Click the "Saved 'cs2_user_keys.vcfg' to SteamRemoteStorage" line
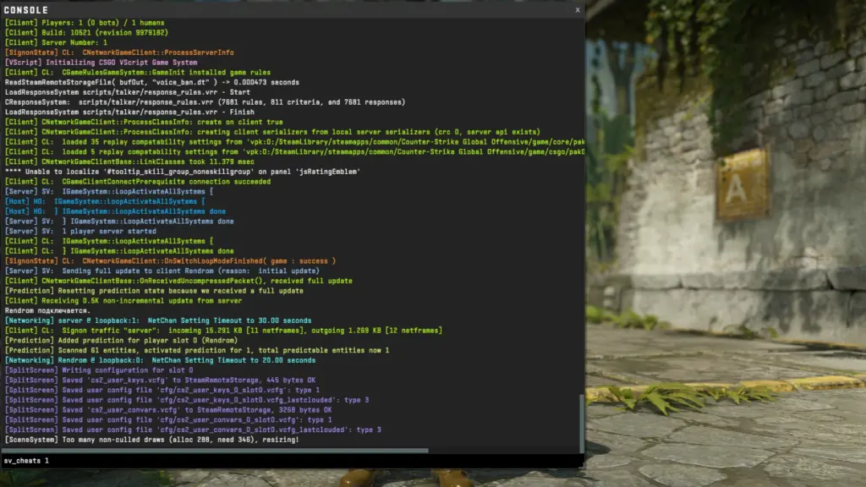 pos(160,380)
